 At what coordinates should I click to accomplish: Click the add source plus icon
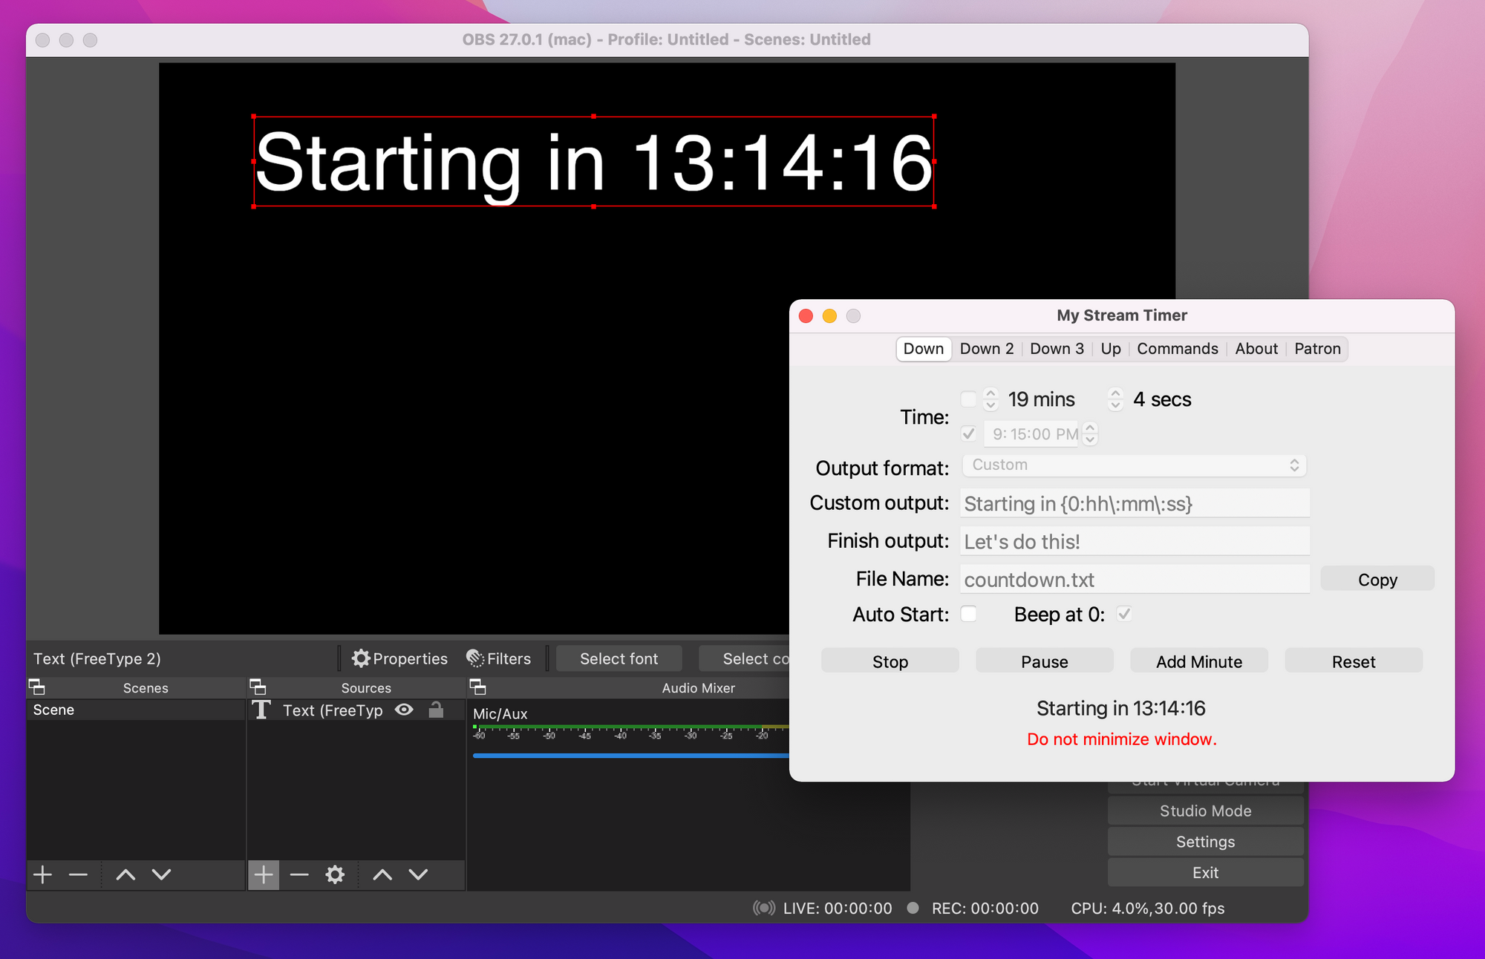click(264, 875)
